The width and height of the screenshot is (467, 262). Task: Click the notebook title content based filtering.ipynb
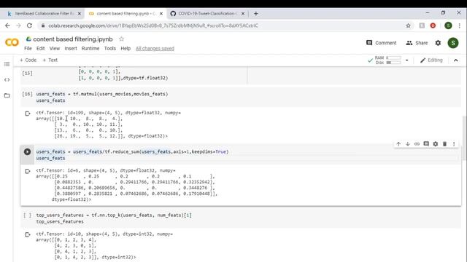point(73,39)
